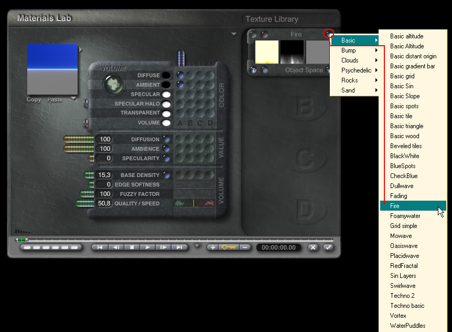Click the last animation memory dot
The image size is (452, 332).
[74, 247]
